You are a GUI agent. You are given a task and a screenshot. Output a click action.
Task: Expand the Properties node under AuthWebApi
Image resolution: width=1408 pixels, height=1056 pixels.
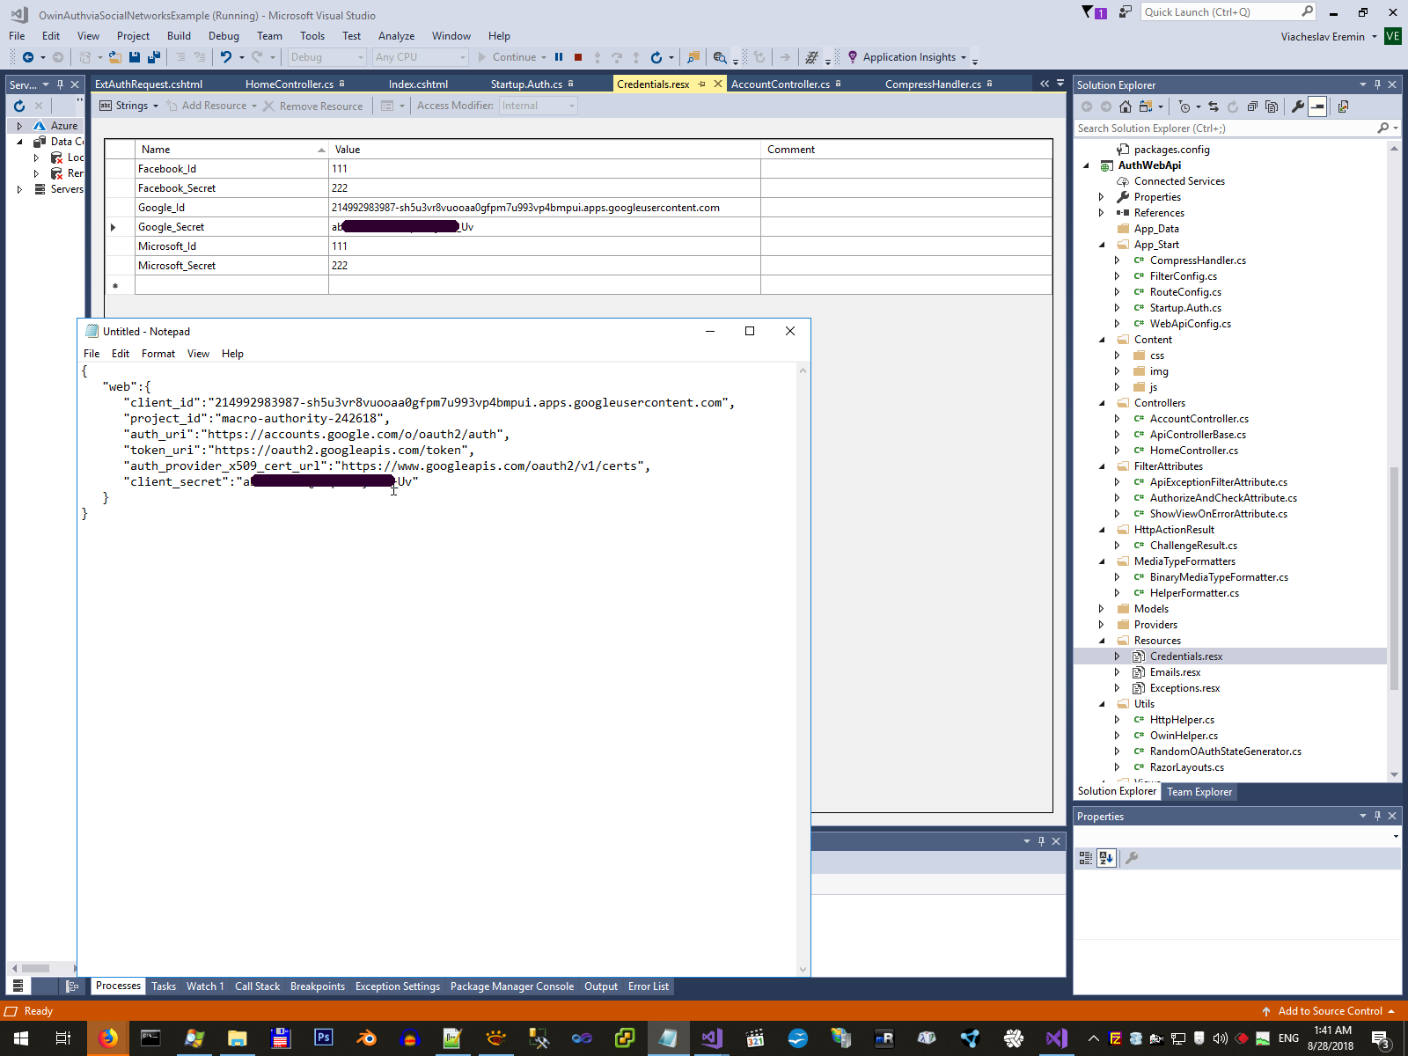coord(1102,197)
